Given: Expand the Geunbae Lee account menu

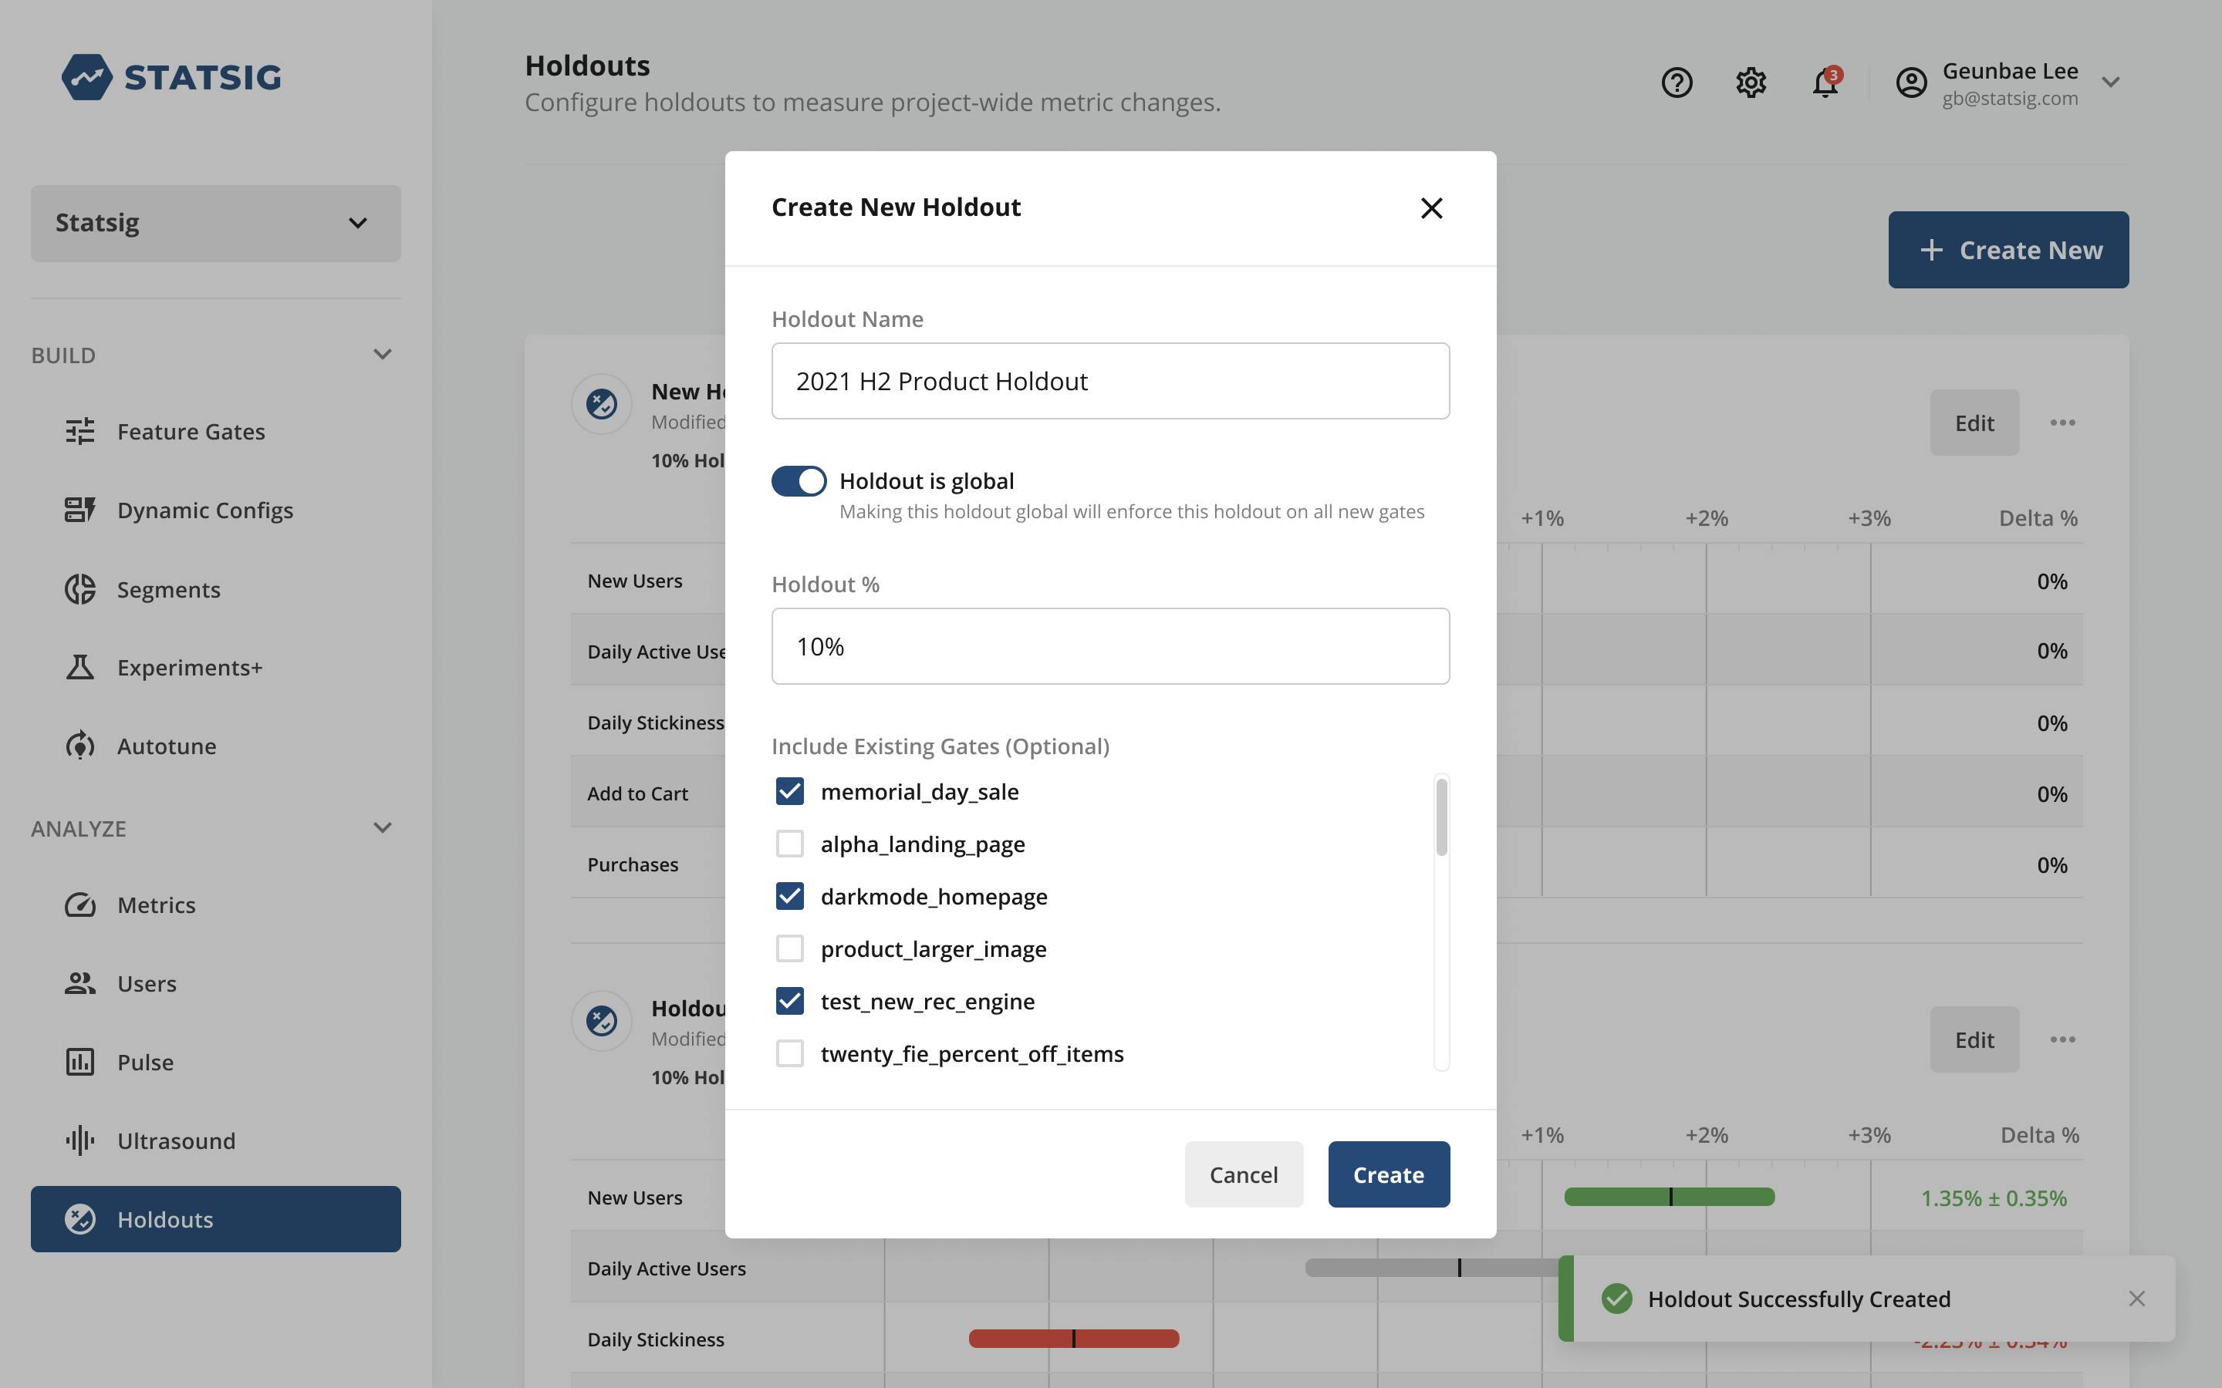Looking at the screenshot, I should coord(2111,83).
